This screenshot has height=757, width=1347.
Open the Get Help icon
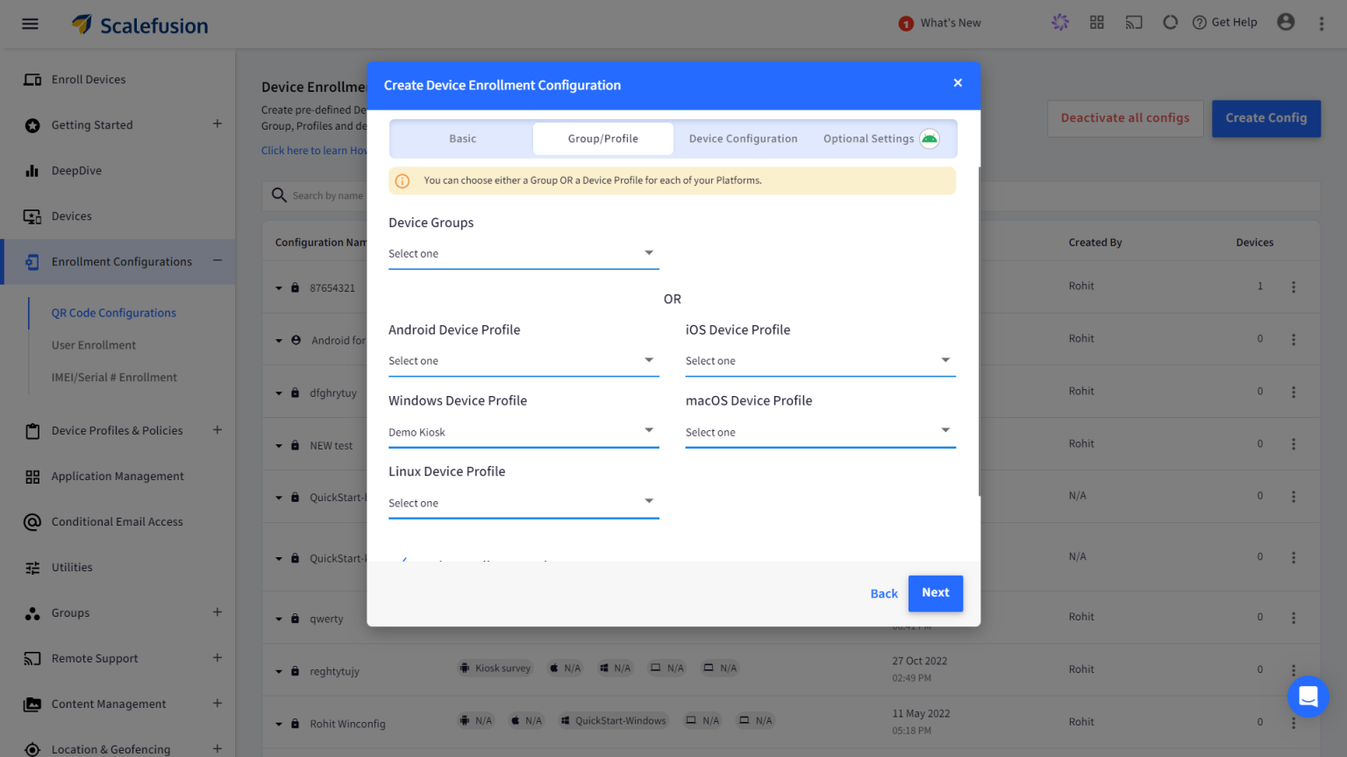tap(1201, 22)
